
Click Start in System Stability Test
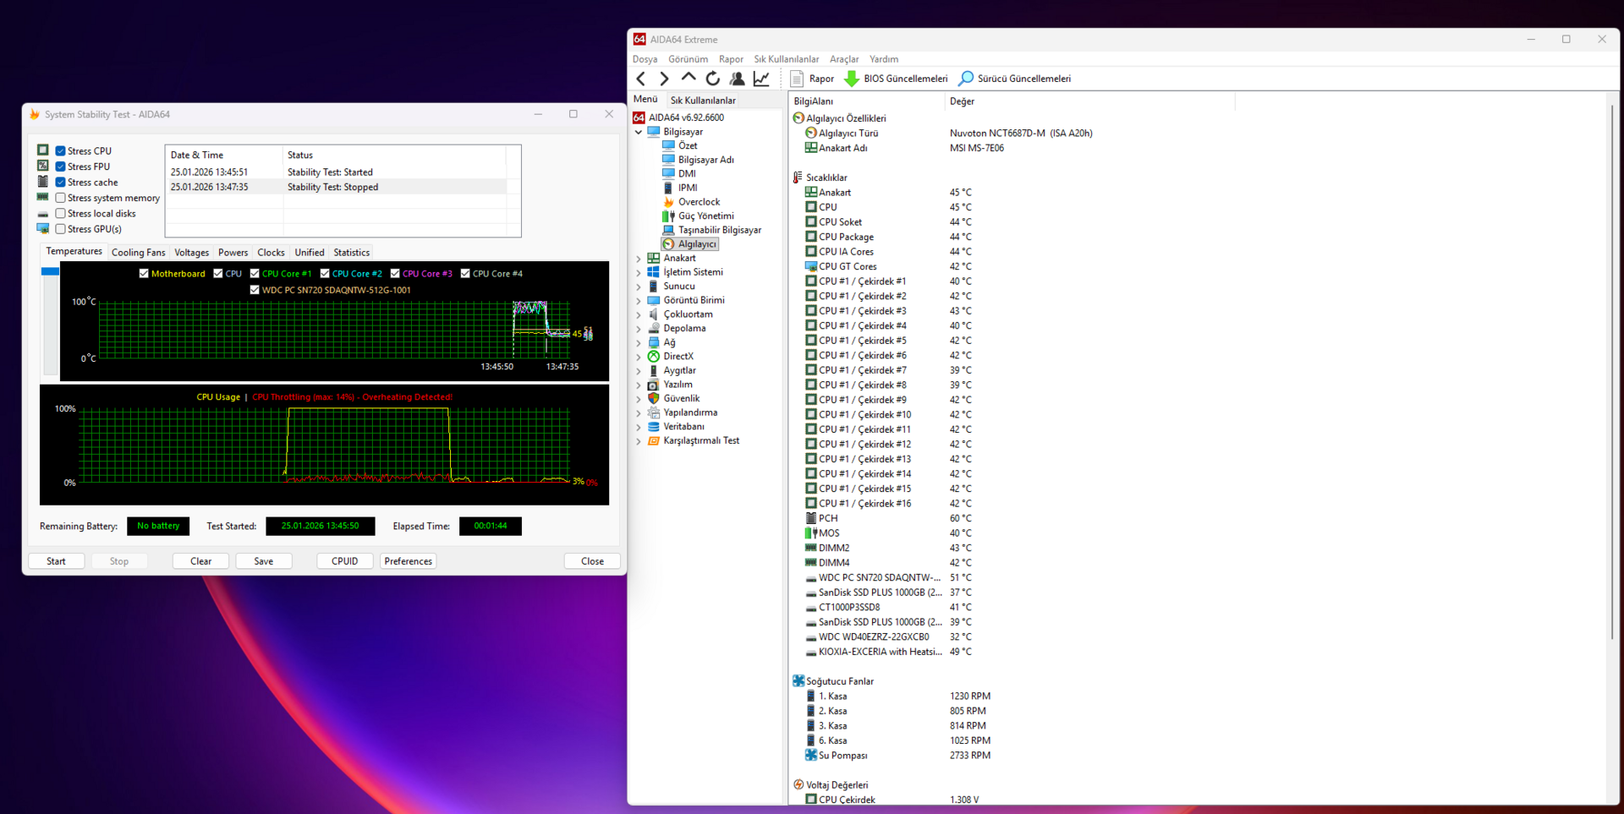[56, 561]
